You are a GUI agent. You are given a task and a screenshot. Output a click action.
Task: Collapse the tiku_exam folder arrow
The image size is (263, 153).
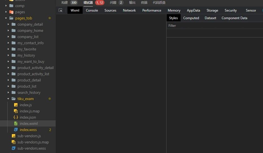click(8, 99)
